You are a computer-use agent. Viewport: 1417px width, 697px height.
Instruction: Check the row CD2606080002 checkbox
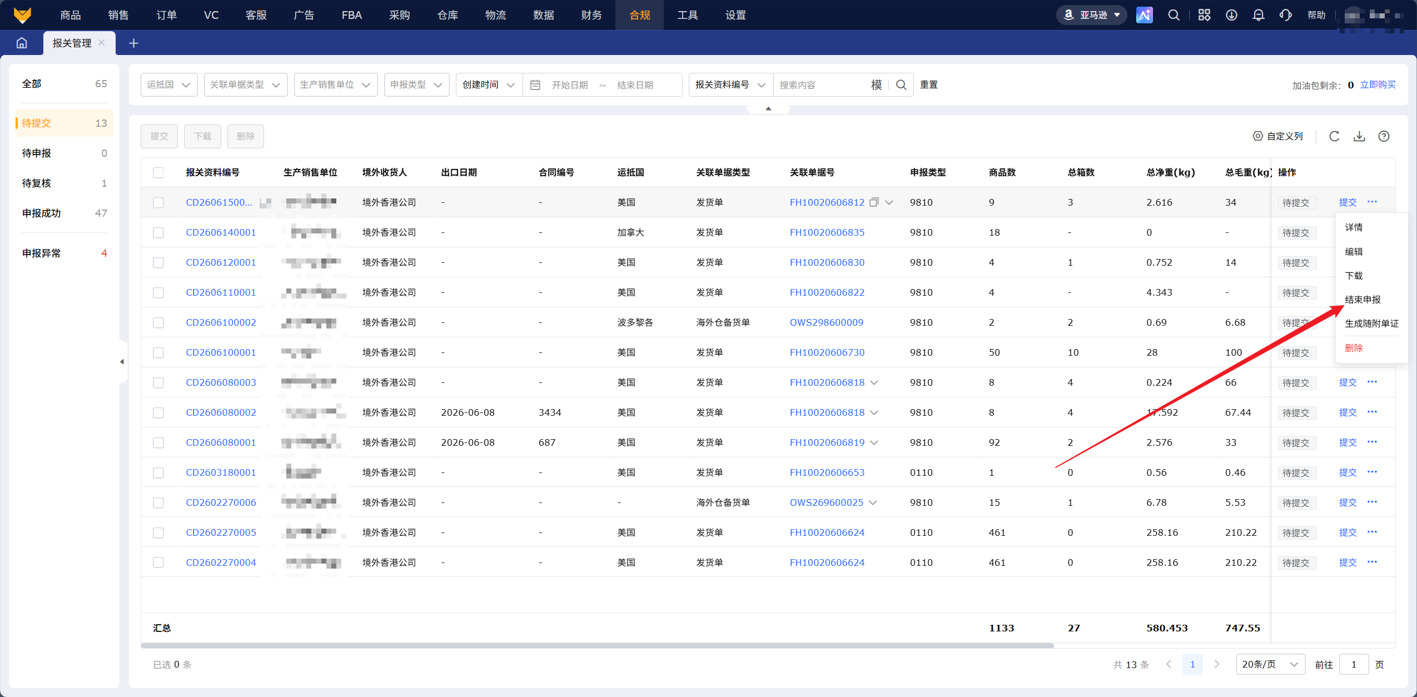click(158, 412)
